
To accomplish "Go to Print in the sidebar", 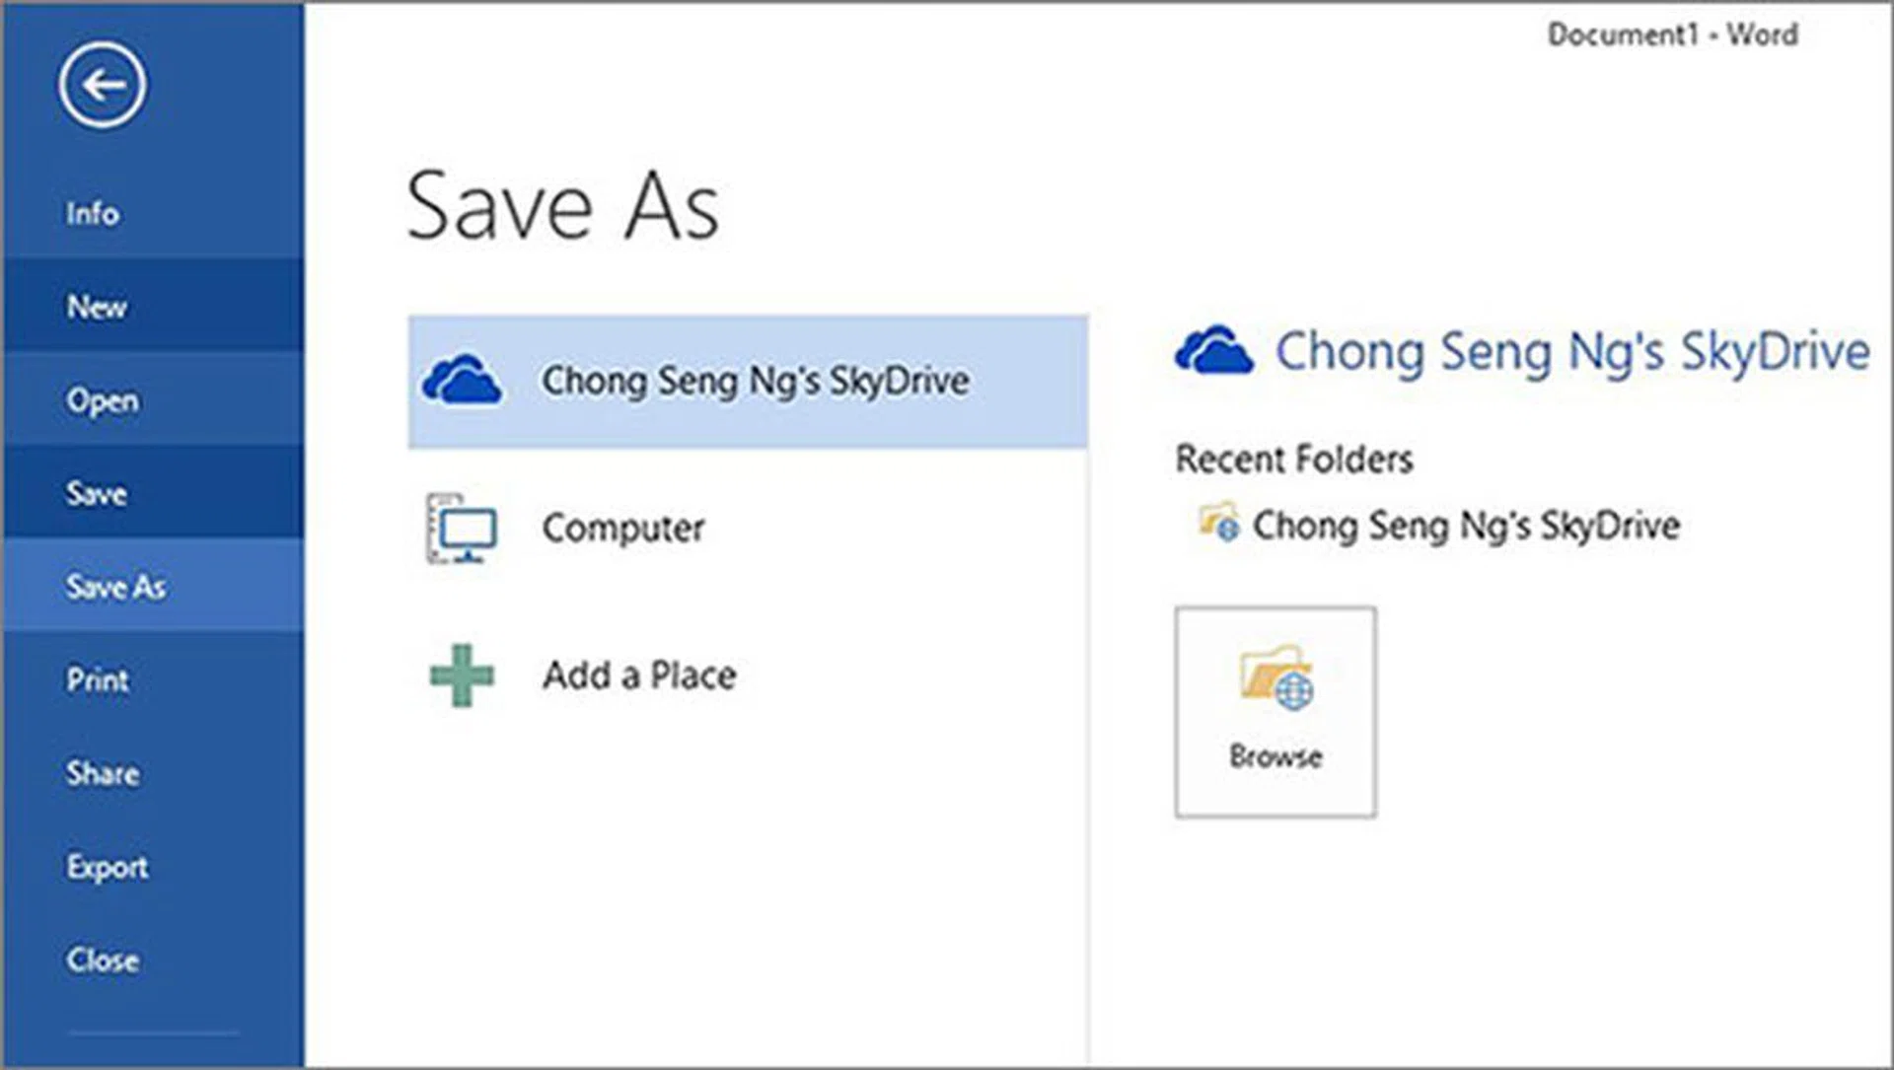I will click(x=98, y=679).
